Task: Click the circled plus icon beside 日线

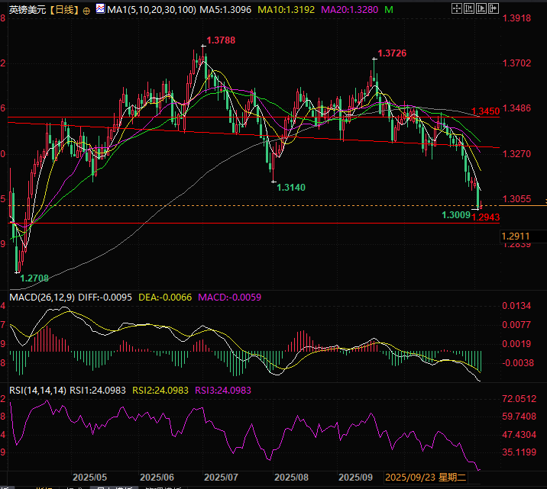Action: pyautogui.click(x=85, y=10)
